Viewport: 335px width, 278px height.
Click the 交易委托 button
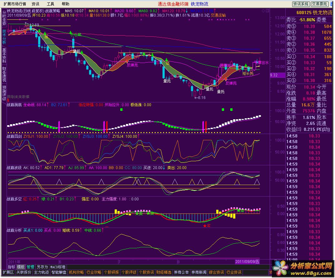(x=319, y=4)
